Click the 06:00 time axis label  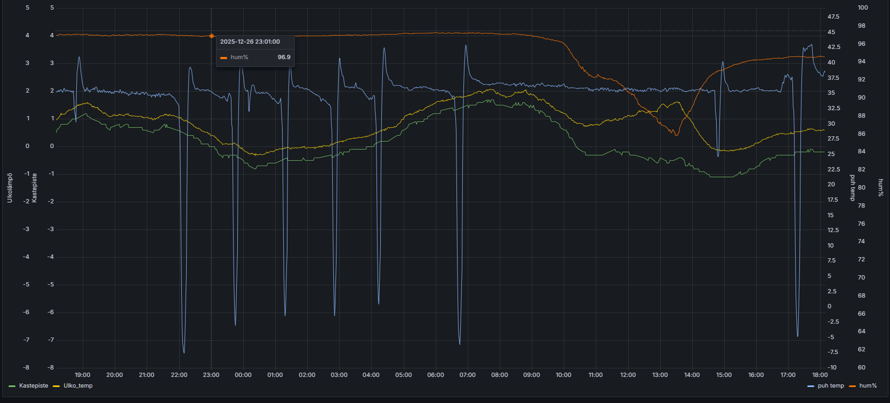point(436,375)
